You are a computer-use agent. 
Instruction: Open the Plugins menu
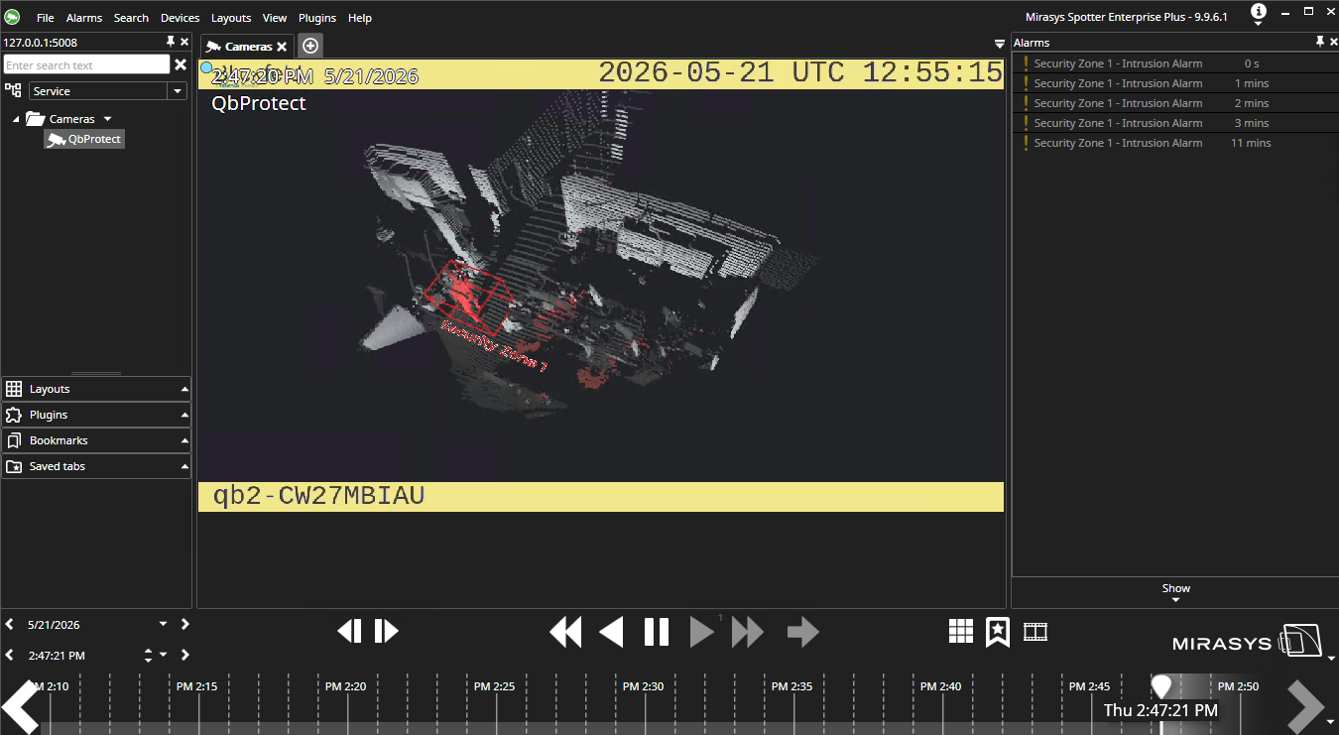pyautogui.click(x=317, y=18)
